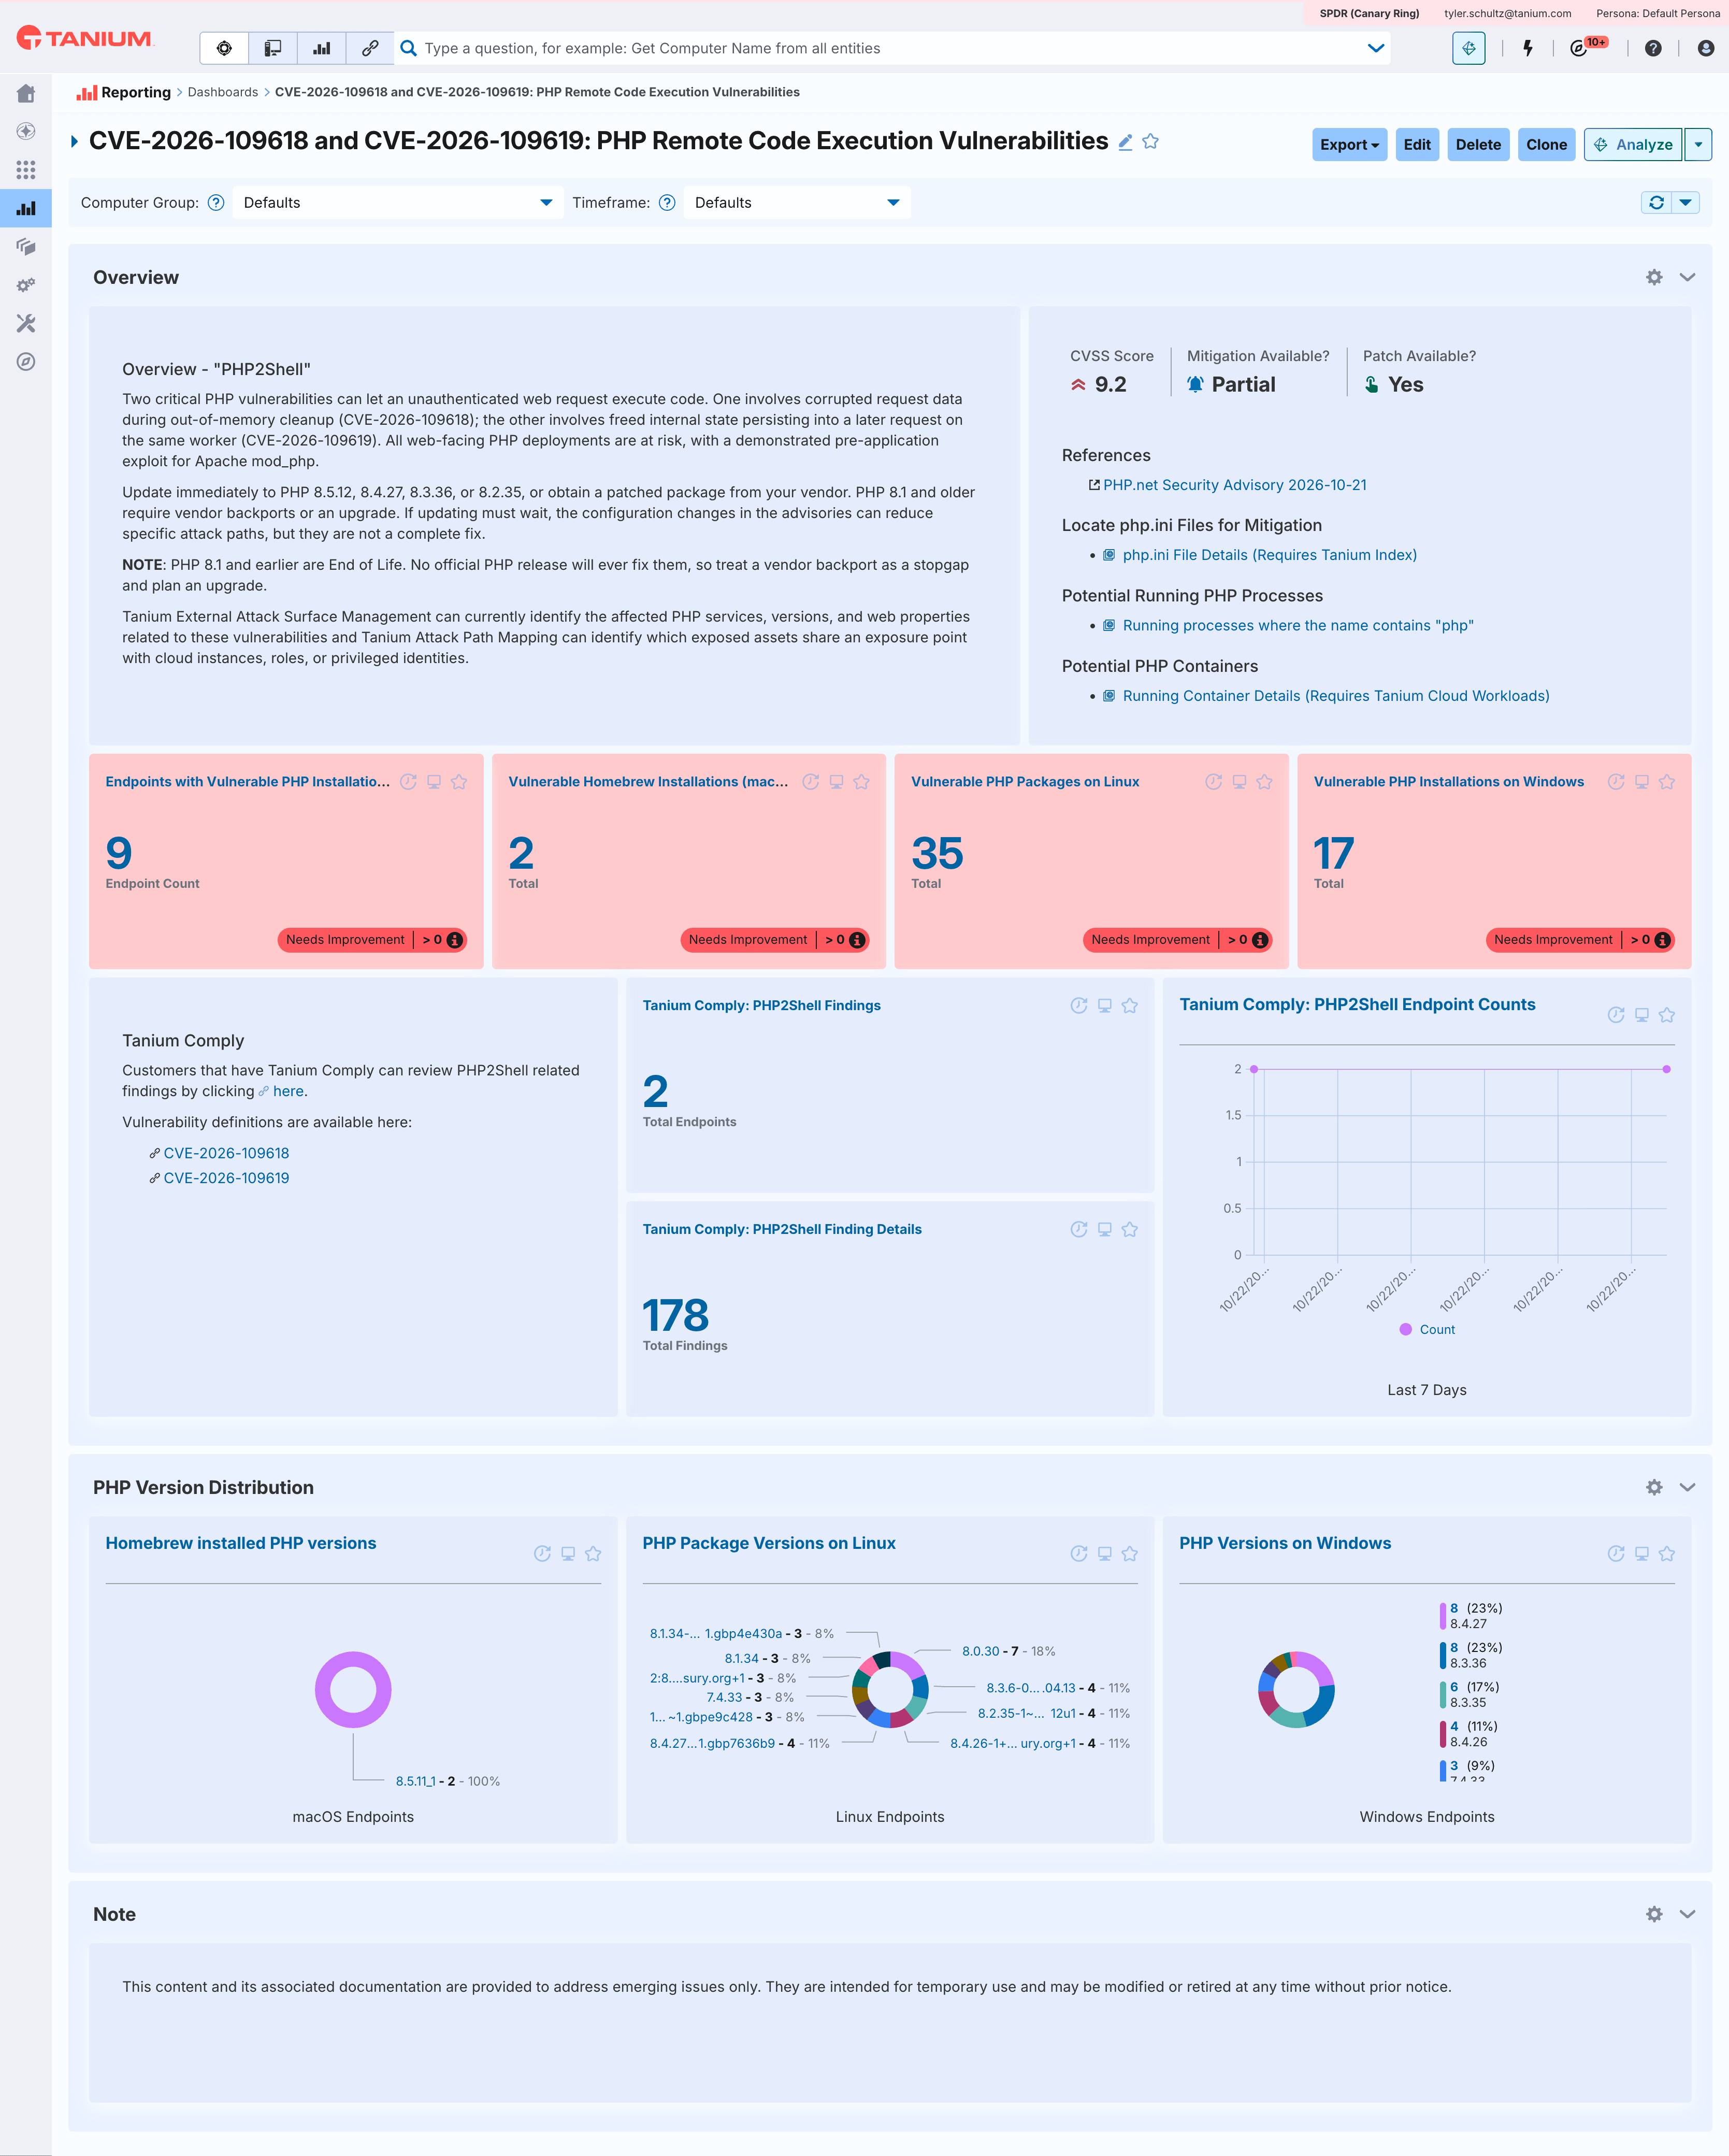The height and width of the screenshot is (2156, 1729).
Task: Click the Edit button
Action: [x=1417, y=144]
